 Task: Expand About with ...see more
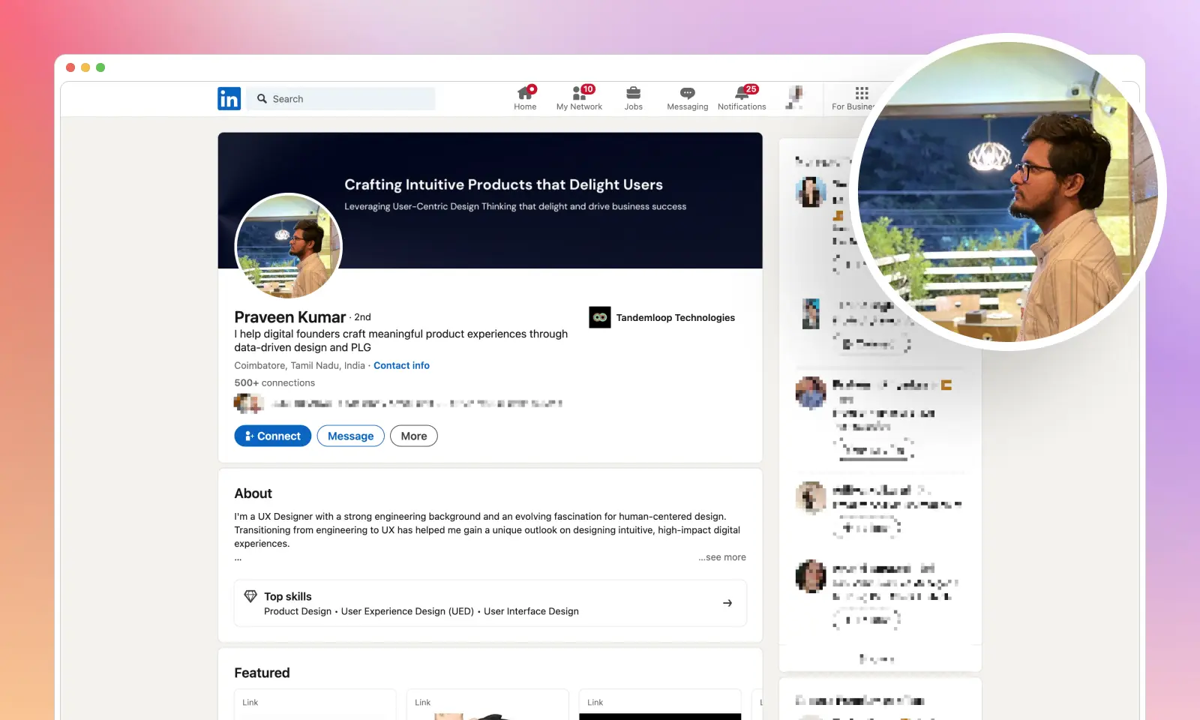[x=722, y=557]
